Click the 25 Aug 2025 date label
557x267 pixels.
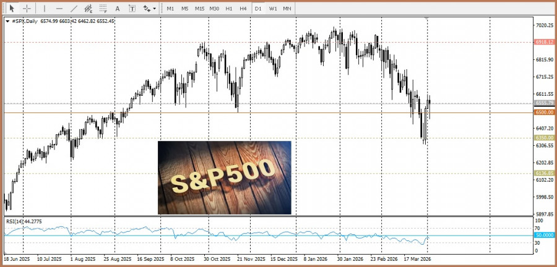(x=117, y=259)
